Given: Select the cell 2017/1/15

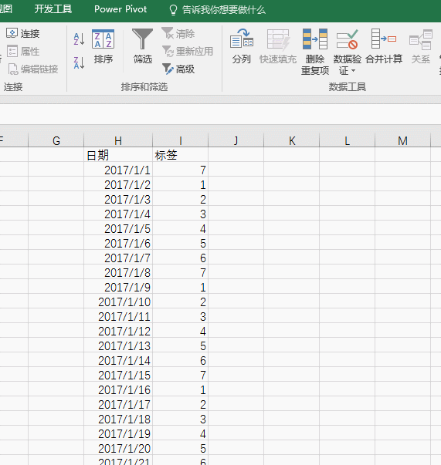Looking at the screenshot, I should (118, 375).
